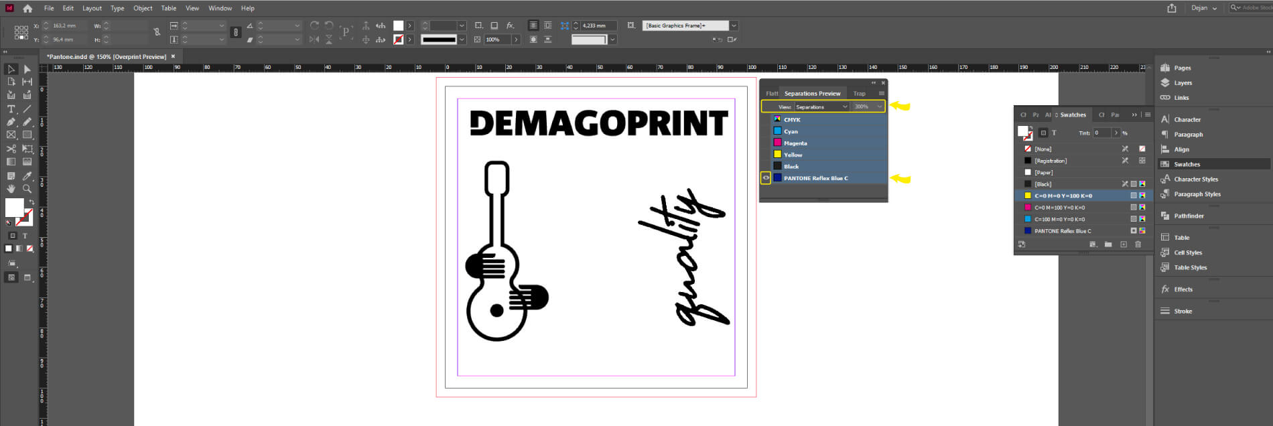Toggle visibility eye for PANTONE Reflex Blue C
1273x426 pixels.
coord(766,178)
